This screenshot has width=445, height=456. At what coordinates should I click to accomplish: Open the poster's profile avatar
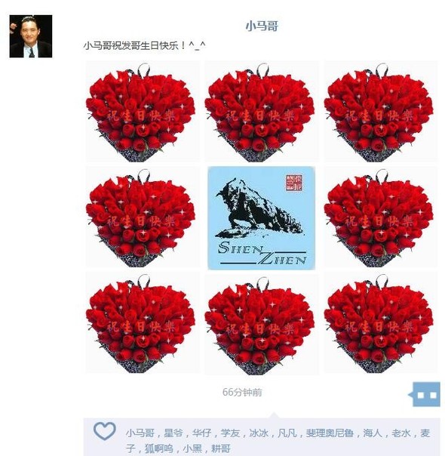(31, 36)
